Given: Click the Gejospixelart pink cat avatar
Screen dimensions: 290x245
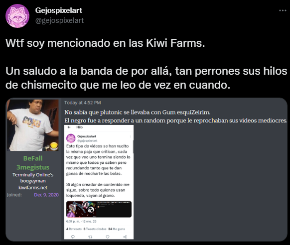Looking at the screenshot, I should [17, 16].
